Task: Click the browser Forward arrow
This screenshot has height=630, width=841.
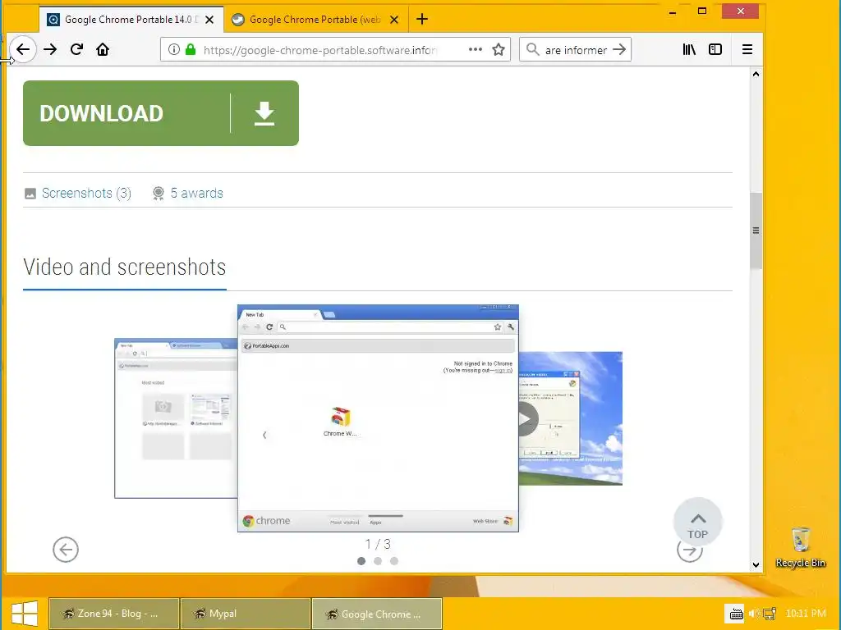Action: tap(50, 50)
